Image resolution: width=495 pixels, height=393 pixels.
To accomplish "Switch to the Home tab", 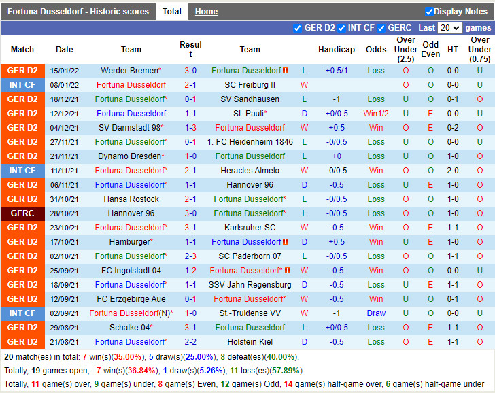I will pos(206,12).
